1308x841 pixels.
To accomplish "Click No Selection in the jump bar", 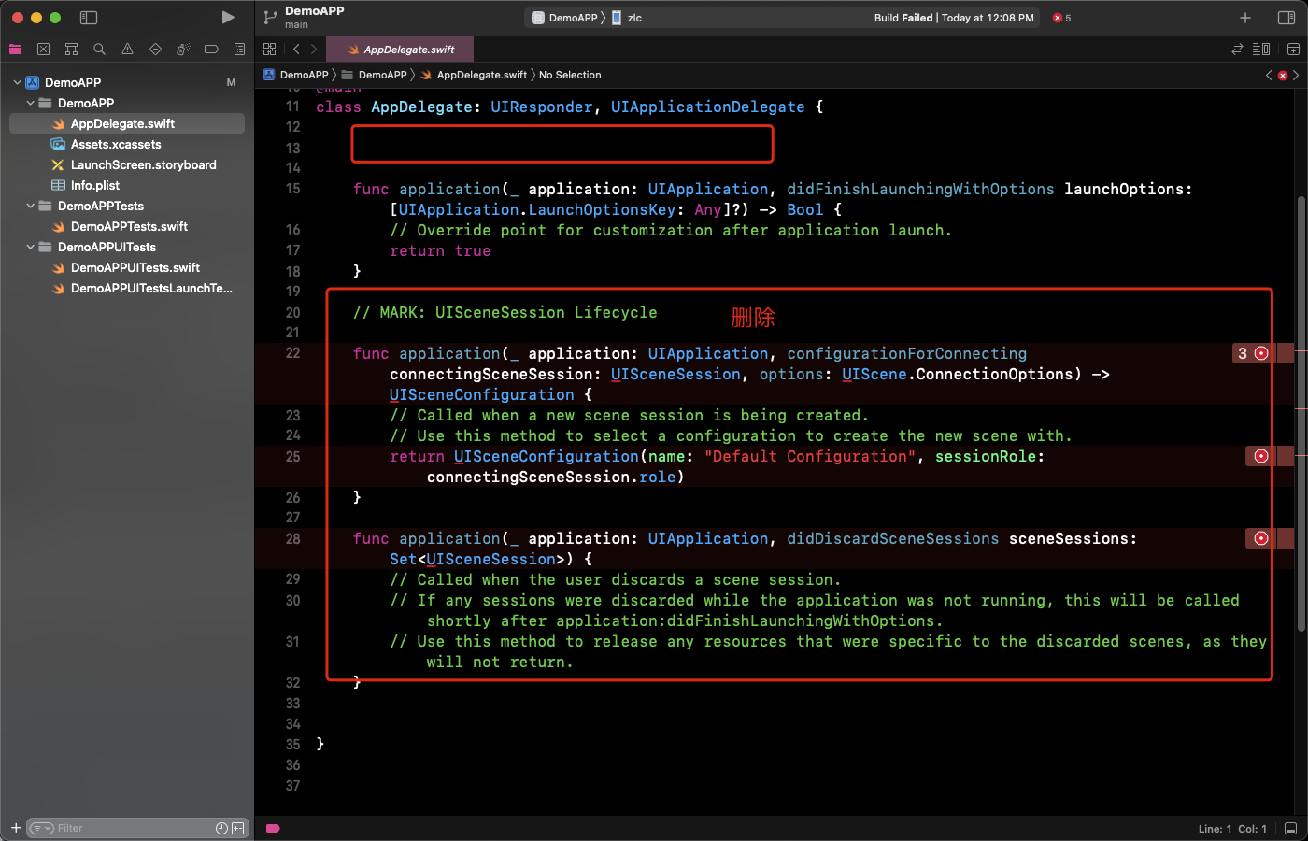I will click(570, 75).
